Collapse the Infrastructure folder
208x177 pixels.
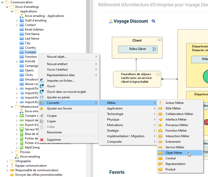12,107
